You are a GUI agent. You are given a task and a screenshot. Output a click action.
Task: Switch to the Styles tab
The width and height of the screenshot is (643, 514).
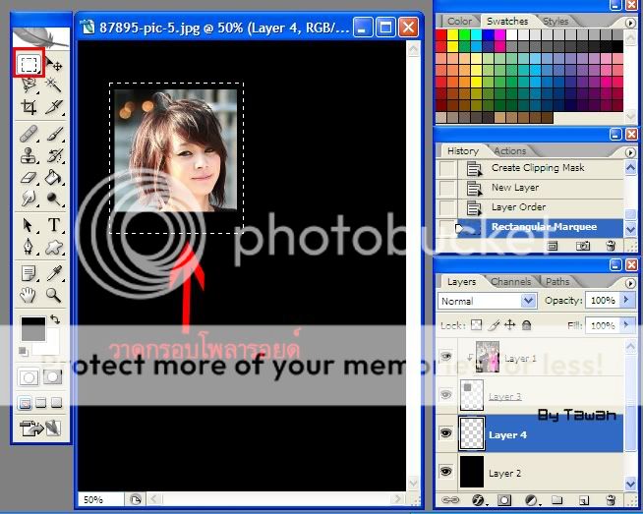pyautogui.click(x=555, y=22)
